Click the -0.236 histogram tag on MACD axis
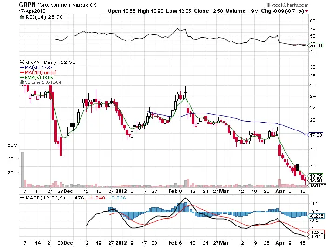The height and width of the screenshot is (247, 326). point(316,216)
